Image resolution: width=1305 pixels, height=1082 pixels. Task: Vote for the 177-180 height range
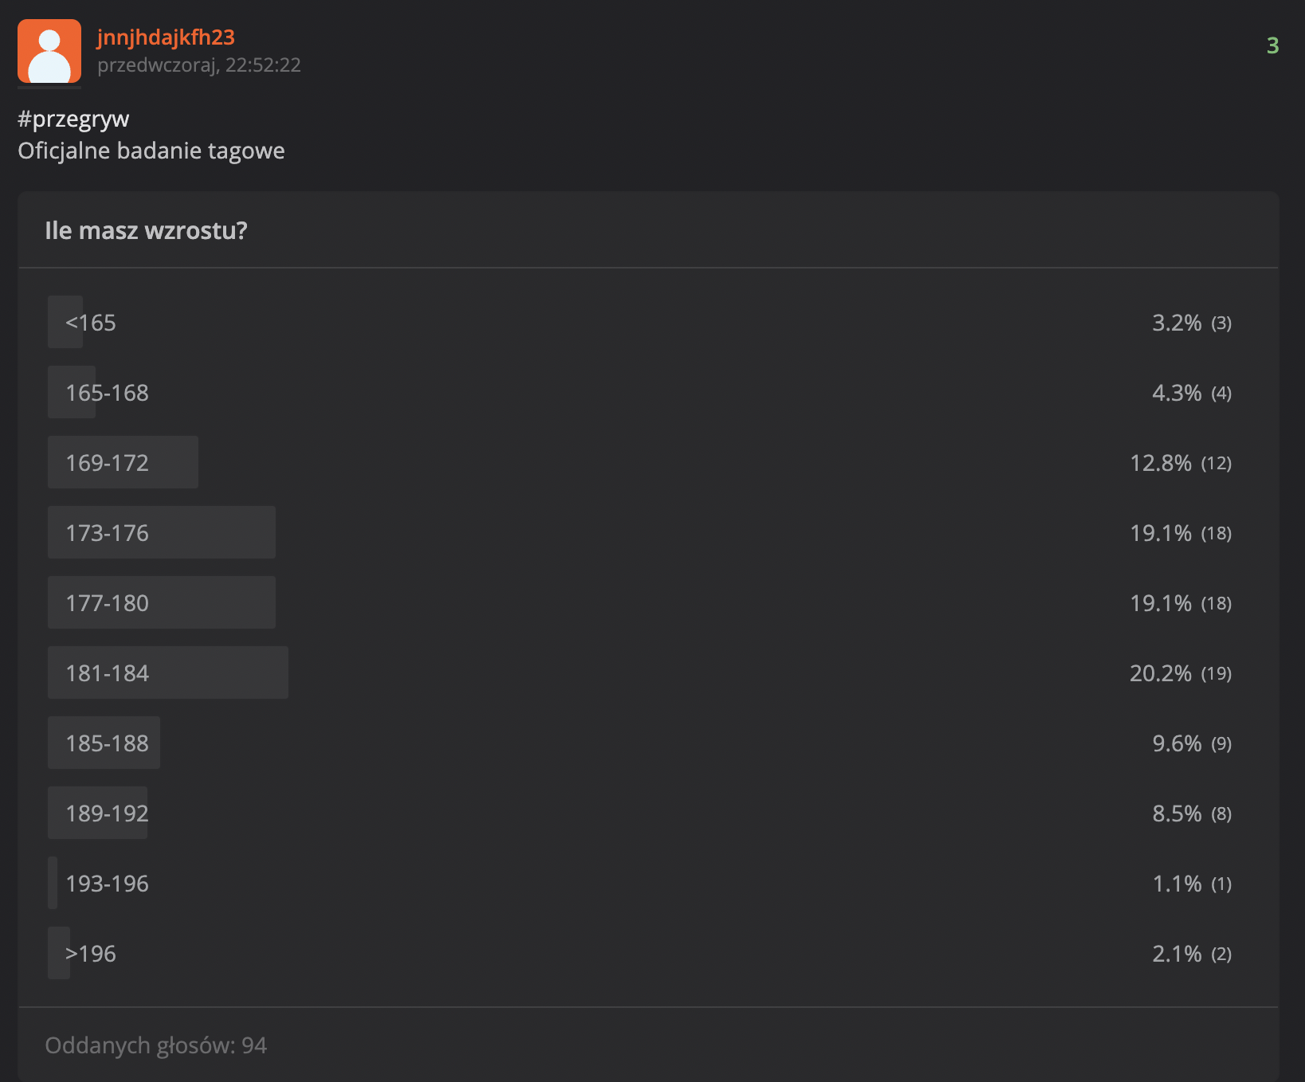pos(107,603)
